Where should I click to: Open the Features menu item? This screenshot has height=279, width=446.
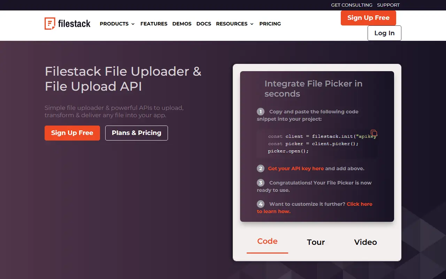[x=154, y=24]
